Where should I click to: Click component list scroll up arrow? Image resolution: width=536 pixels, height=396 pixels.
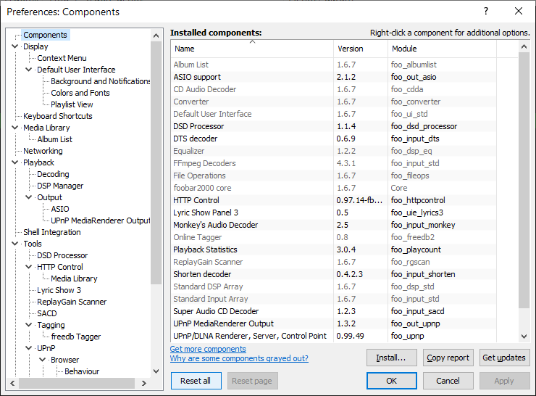(x=524, y=46)
